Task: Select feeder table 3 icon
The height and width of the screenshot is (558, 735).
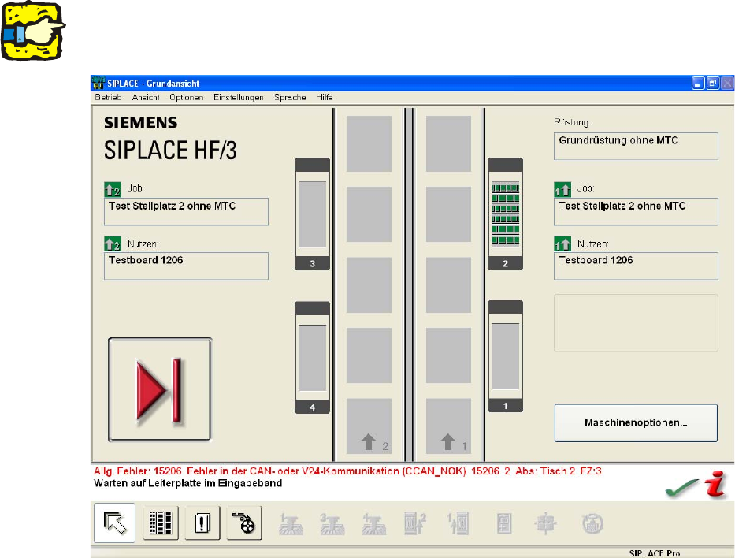Action: tap(312, 214)
